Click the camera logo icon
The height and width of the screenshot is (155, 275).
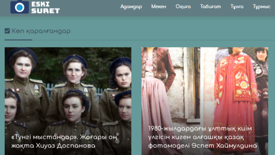(19, 7)
